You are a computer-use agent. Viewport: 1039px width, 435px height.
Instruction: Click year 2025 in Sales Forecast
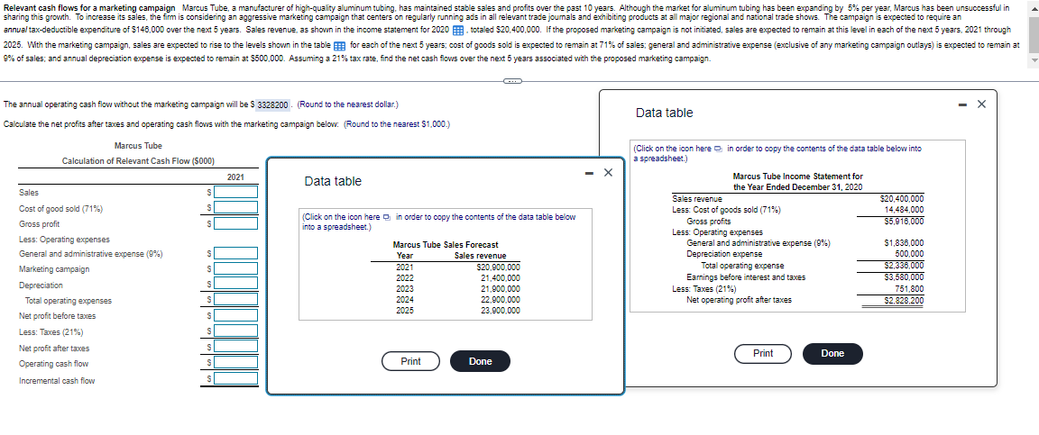point(404,310)
